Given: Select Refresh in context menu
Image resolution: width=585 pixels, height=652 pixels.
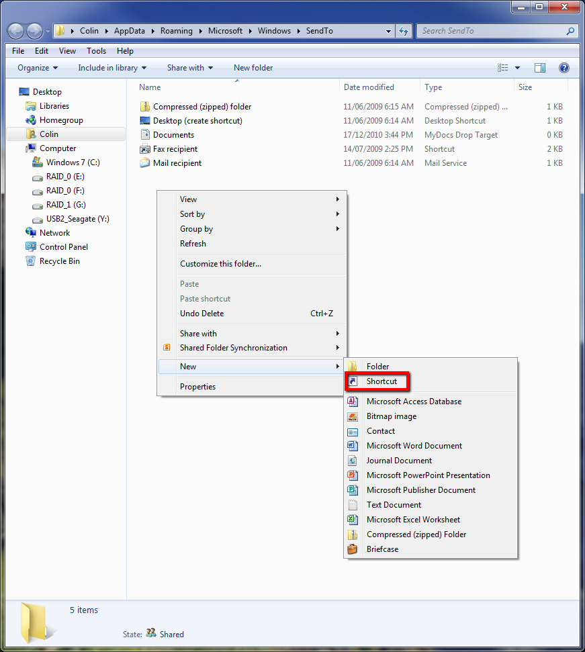Looking at the screenshot, I should (x=252, y=243).
